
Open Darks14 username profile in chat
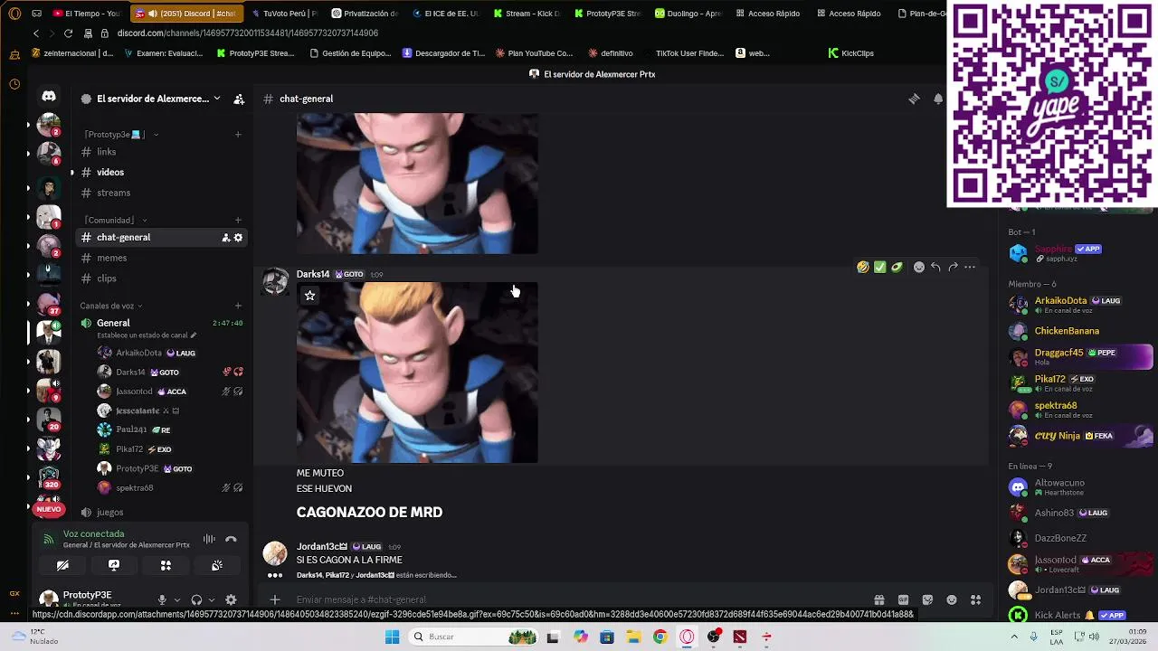point(313,274)
